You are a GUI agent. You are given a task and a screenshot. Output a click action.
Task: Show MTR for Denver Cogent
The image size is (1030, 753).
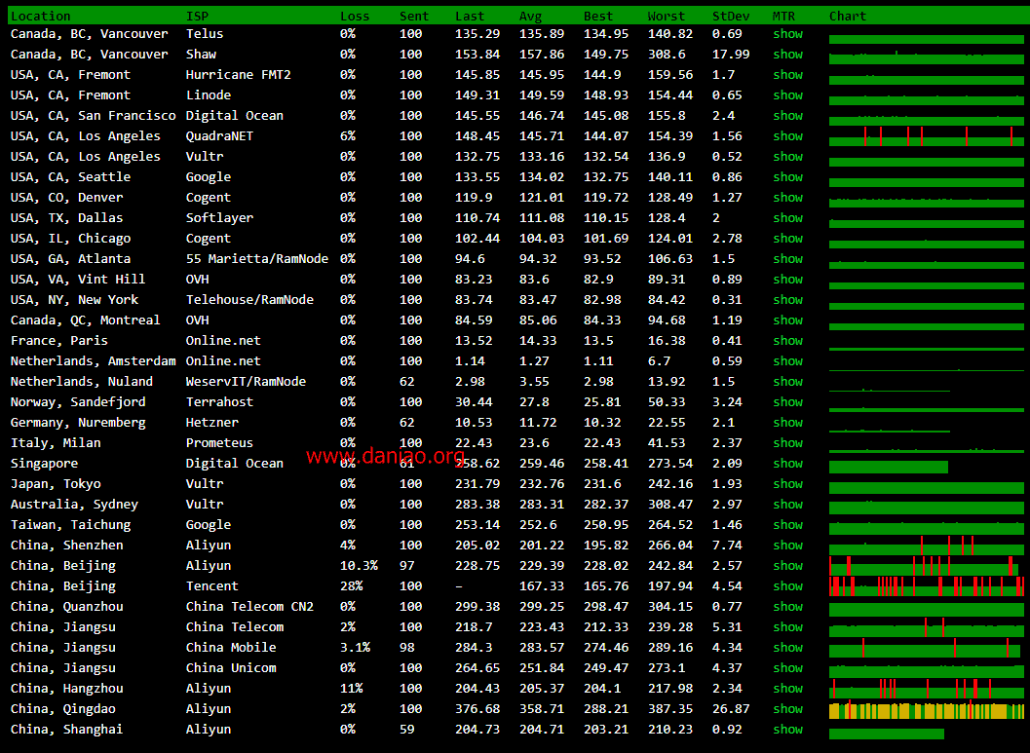[x=787, y=197]
